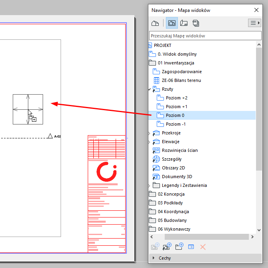Select Poziom -1 view

tap(176, 124)
